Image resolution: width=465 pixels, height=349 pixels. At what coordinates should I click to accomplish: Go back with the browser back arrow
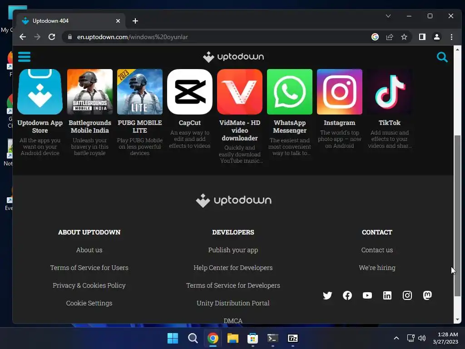click(x=23, y=37)
